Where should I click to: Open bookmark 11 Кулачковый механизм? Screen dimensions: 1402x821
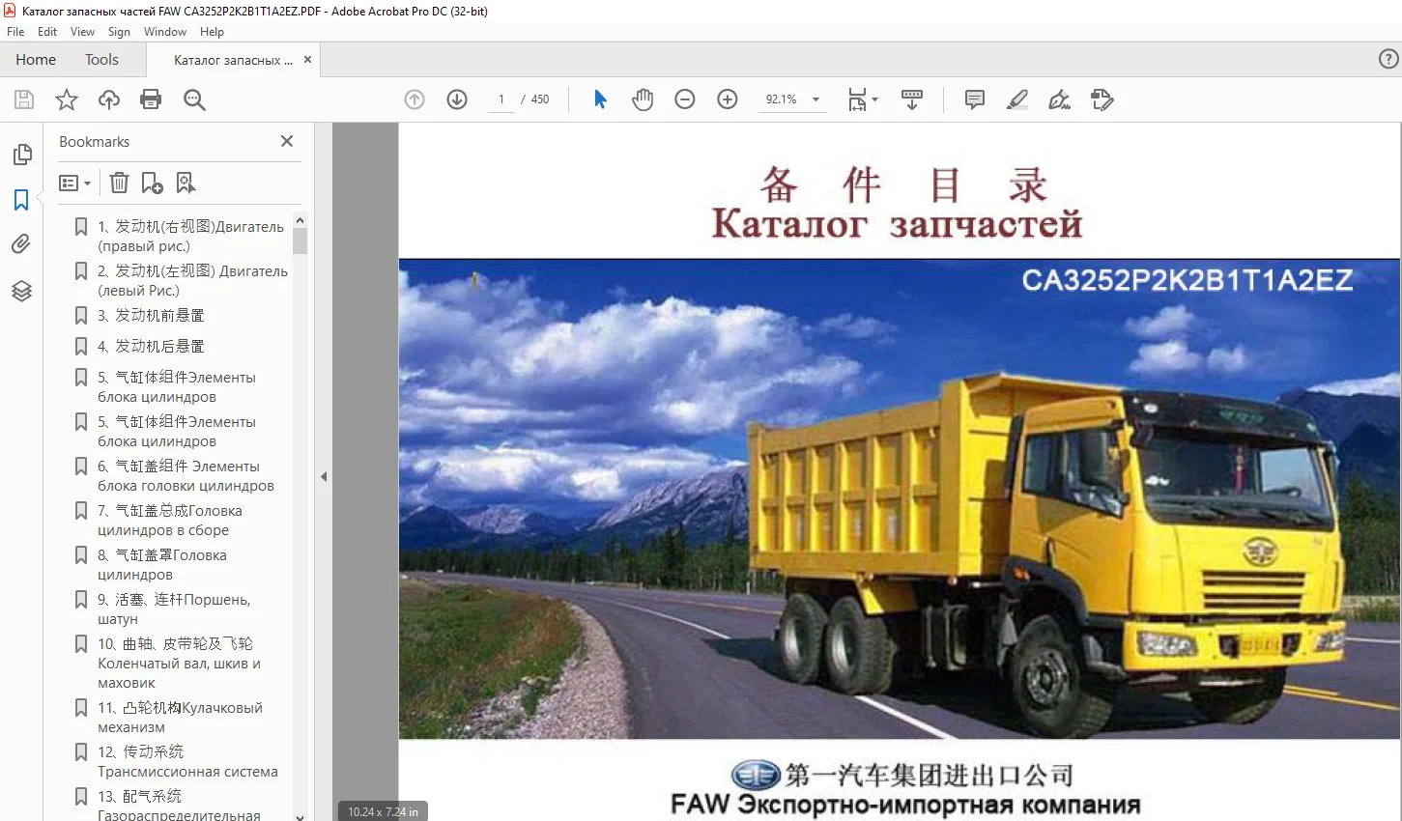[183, 718]
